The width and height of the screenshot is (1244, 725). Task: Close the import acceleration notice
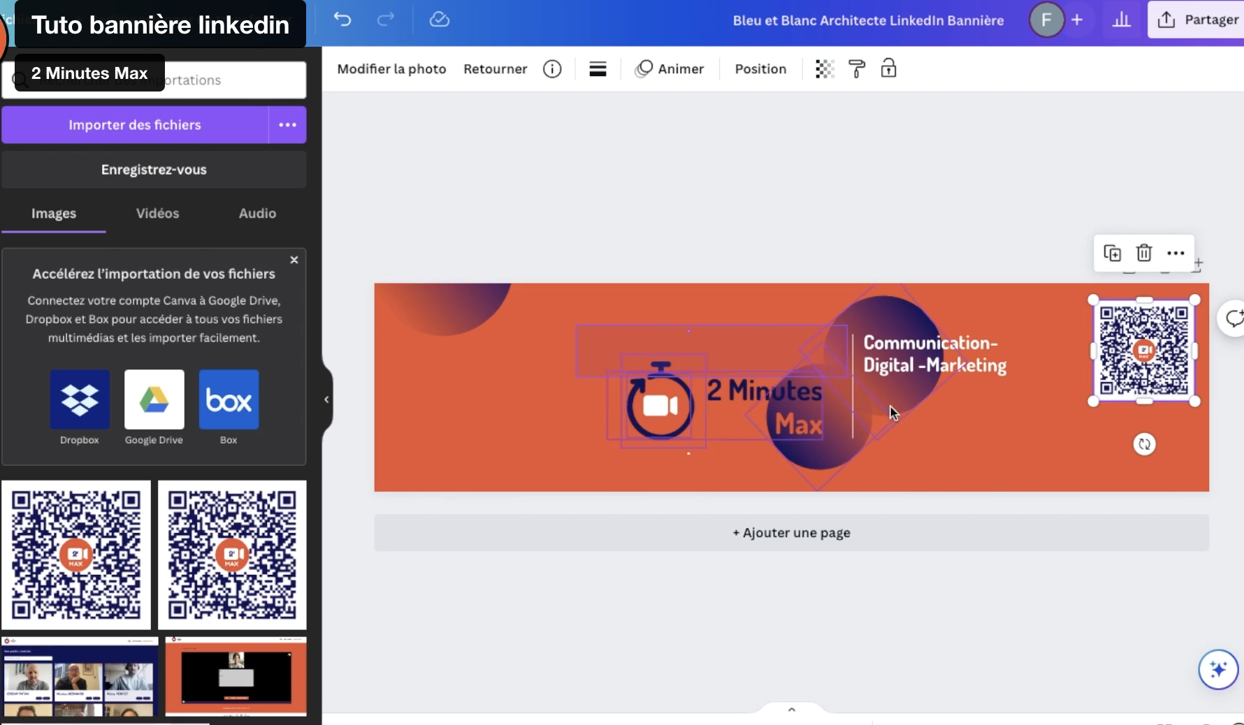pyautogui.click(x=294, y=260)
